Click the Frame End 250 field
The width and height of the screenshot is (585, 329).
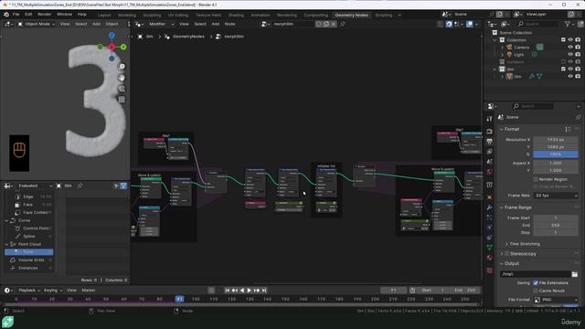556,226
